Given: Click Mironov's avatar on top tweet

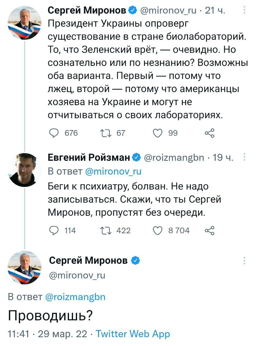Looking at the screenshot, I should 25,23.
